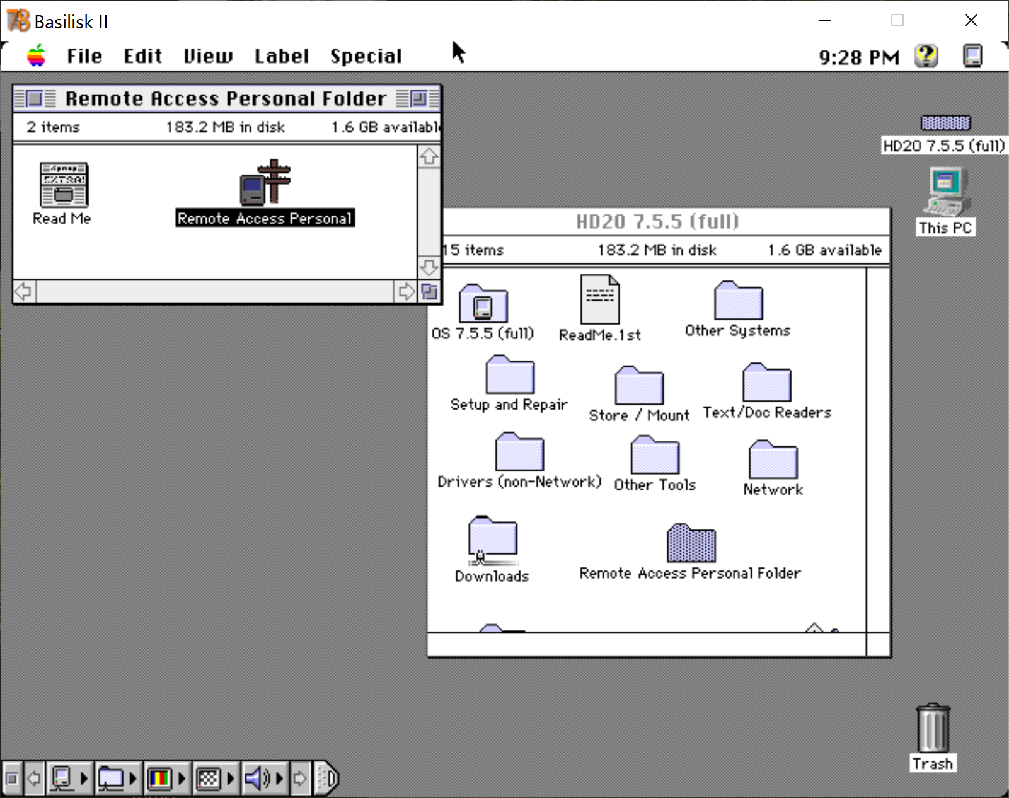Select the Text/Doc Readers folder
1009x798 pixels.
click(x=766, y=382)
